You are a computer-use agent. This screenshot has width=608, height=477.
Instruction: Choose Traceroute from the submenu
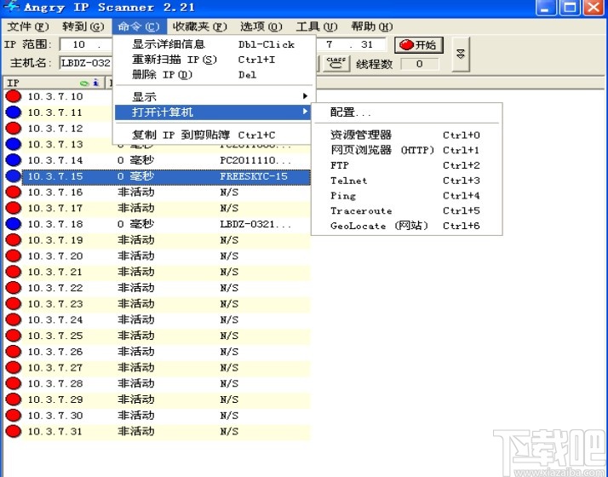(361, 210)
